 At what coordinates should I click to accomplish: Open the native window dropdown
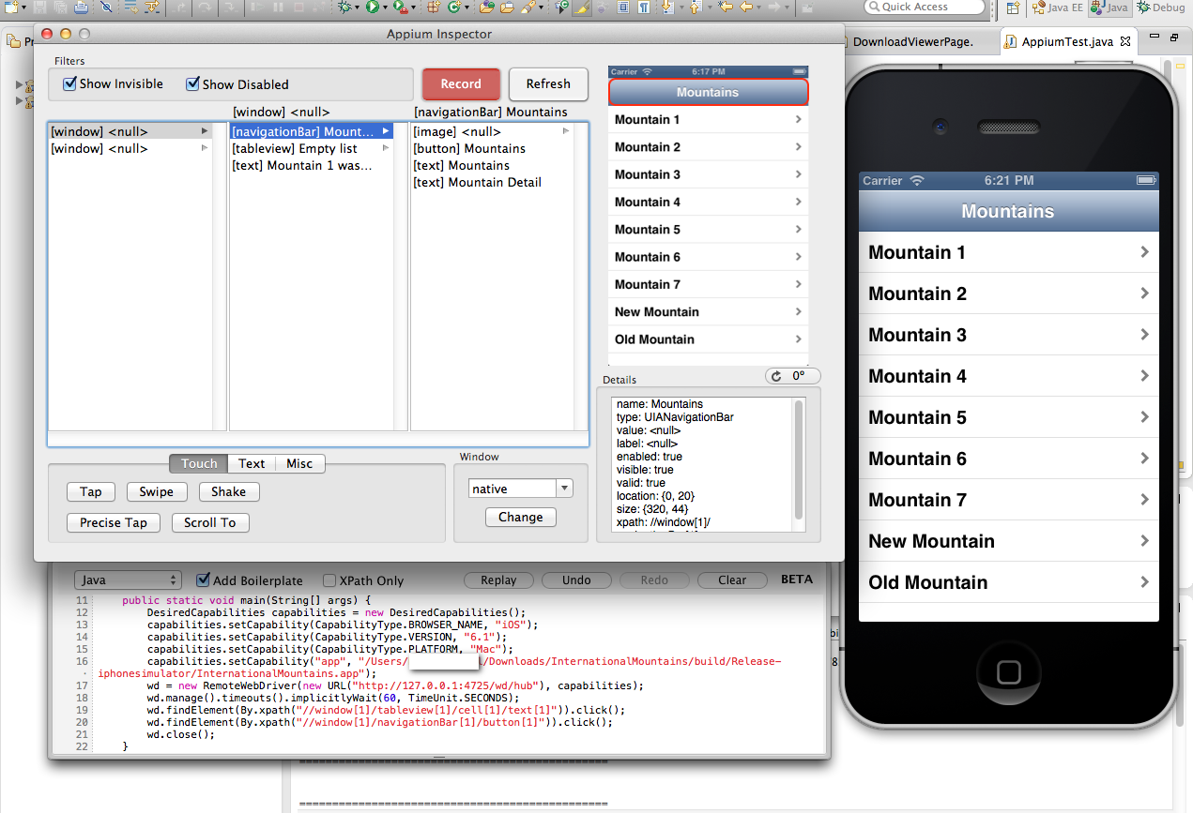pyautogui.click(x=520, y=488)
